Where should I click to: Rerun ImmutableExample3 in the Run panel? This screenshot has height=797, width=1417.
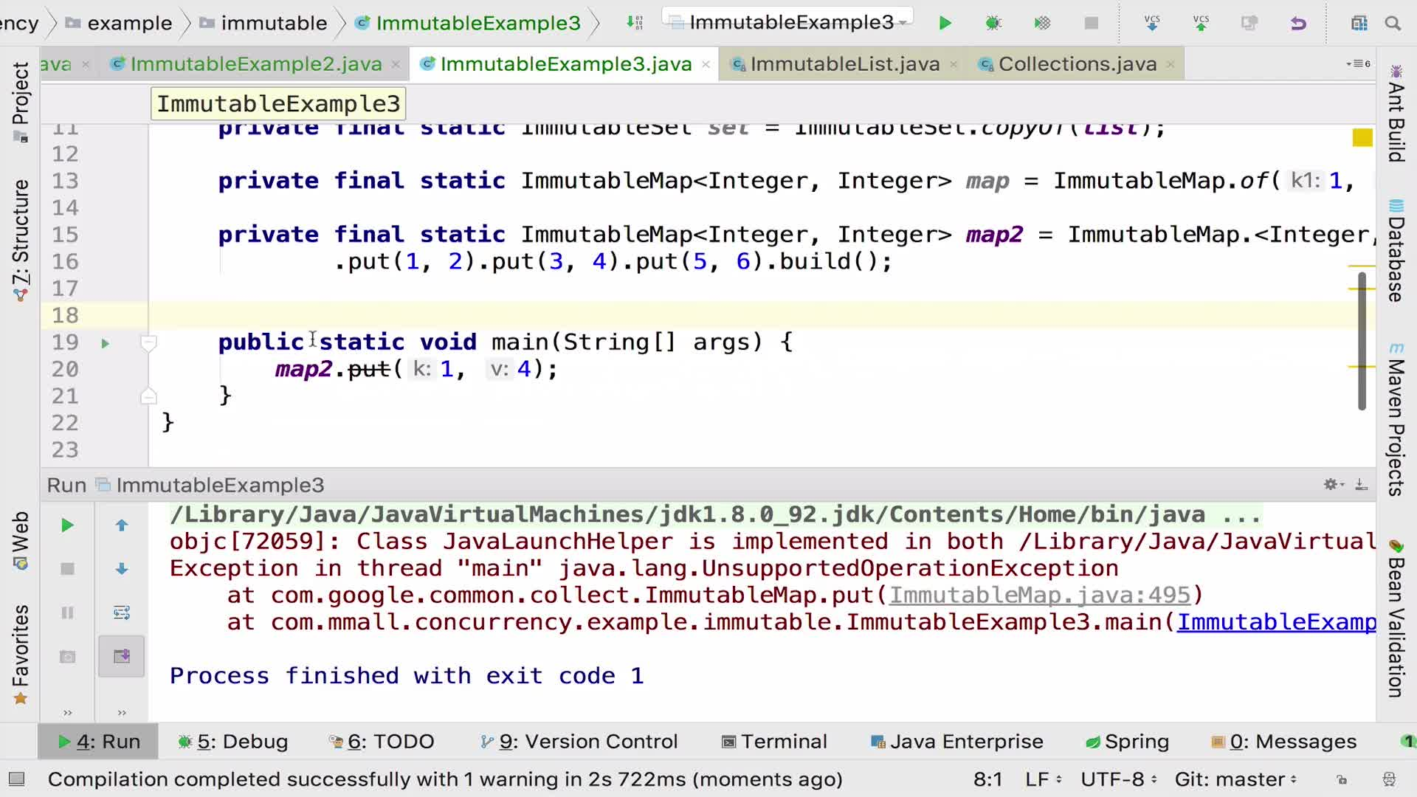67,525
